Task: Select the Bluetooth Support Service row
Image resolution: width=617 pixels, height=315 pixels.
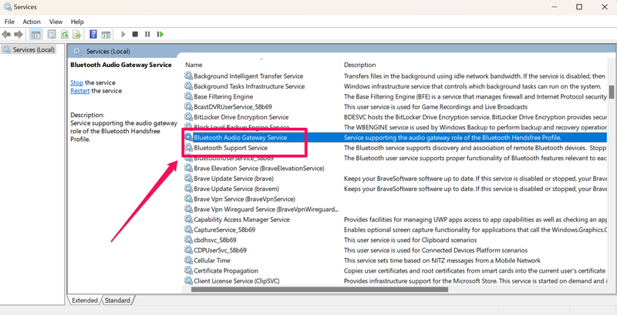Action: (x=231, y=147)
